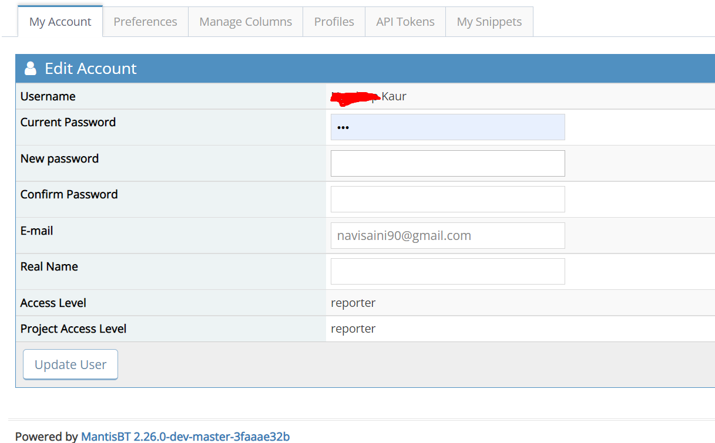This screenshot has width=715, height=443.
Task: Focus the Current Password input field
Action: [x=448, y=127]
